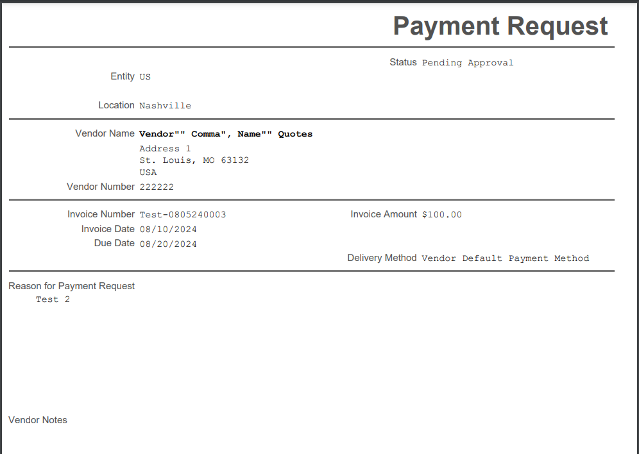The width and height of the screenshot is (639, 454).
Task: Click the Delivery Method label
Action: point(382,258)
